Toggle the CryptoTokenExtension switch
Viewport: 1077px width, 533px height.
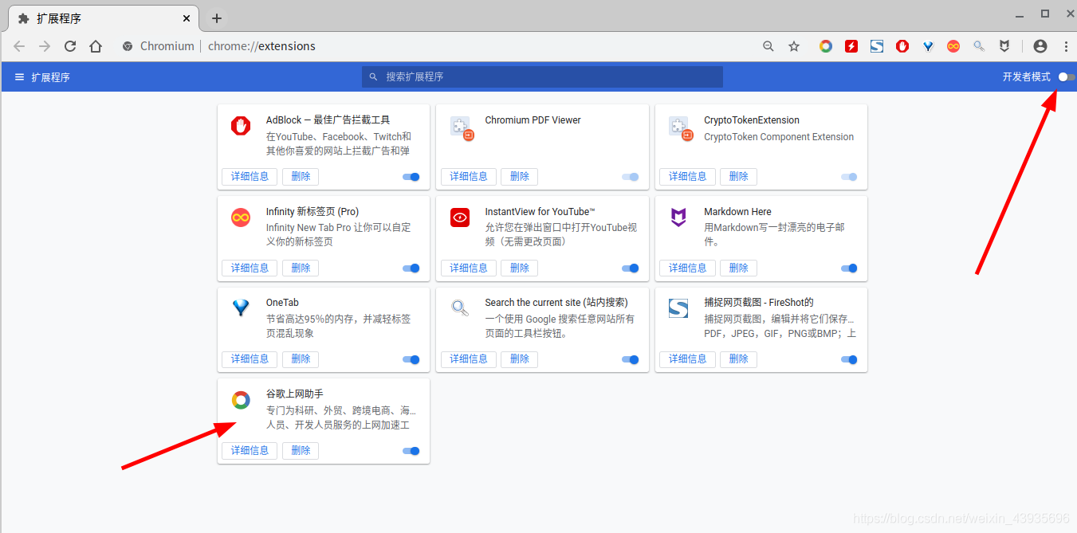[850, 177]
